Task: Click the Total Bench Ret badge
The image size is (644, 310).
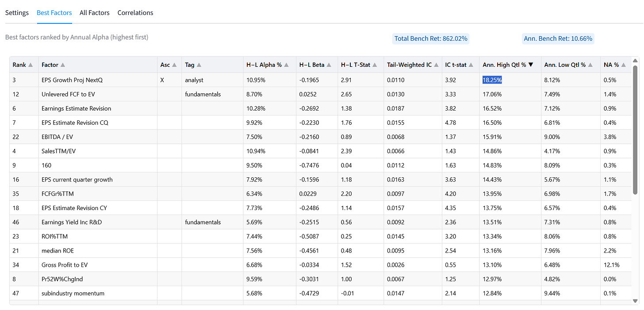Action: pos(431,38)
